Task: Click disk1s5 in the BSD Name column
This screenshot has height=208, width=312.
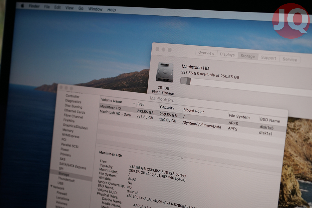Action: click(266, 127)
